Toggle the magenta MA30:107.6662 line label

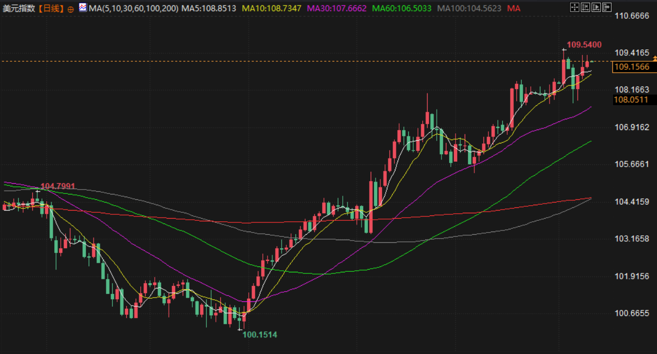(x=337, y=9)
